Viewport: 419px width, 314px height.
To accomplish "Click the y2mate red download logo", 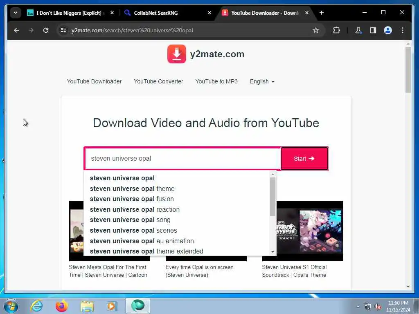I will tap(177, 54).
